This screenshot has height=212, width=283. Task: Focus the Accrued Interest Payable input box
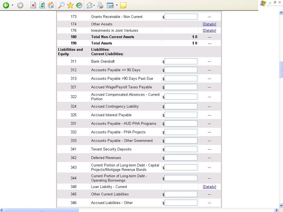pyautogui.click(x=181, y=115)
